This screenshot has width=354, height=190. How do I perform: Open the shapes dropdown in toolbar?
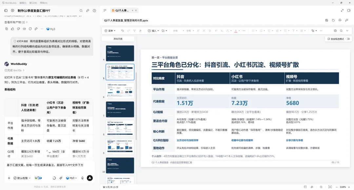click(164, 31)
